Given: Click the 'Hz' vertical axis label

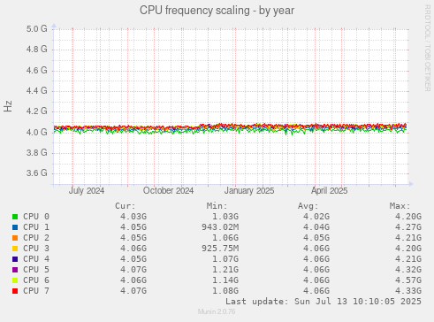Looking at the screenshot, I should [8, 106].
